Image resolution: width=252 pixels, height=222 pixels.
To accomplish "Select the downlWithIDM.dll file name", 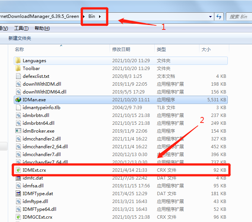I will tap(42, 84).
